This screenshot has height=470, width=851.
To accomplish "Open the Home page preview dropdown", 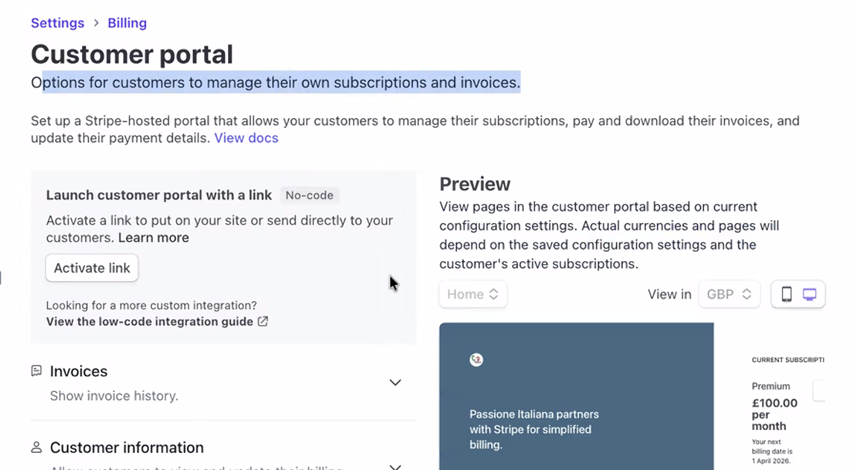I will [x=473, y=294].
